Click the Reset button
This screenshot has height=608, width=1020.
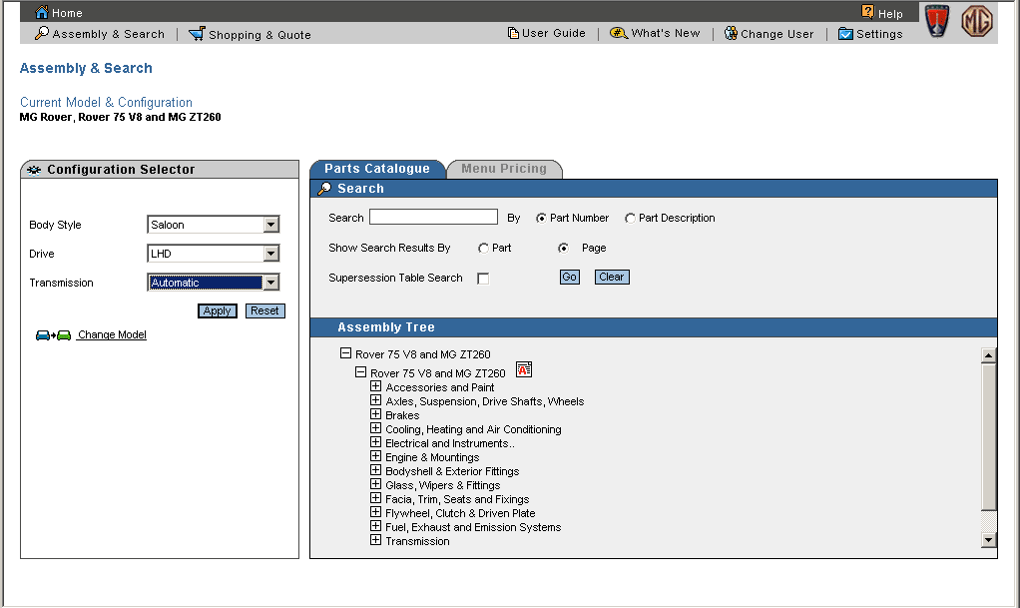click(x=264, y=311)
